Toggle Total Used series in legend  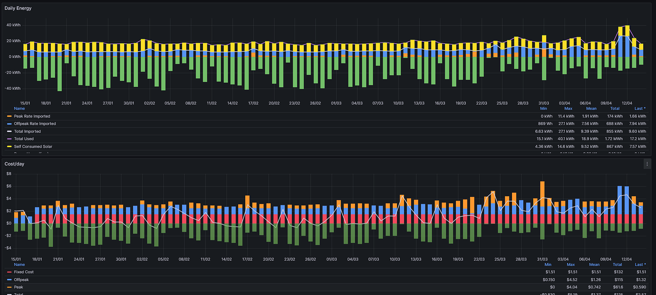(24, 139)
